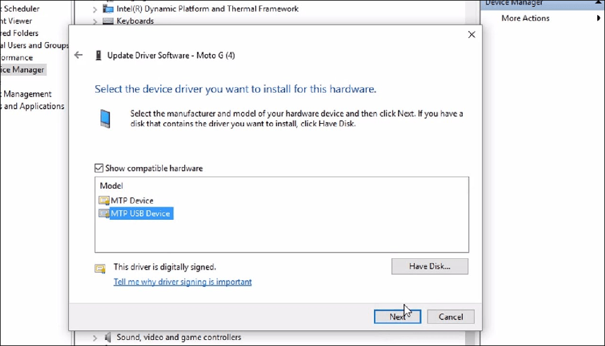The height and width of the screenshot is (346, 605).
Task: Open Performance in the console tree
Action: [x=16, y=58]
